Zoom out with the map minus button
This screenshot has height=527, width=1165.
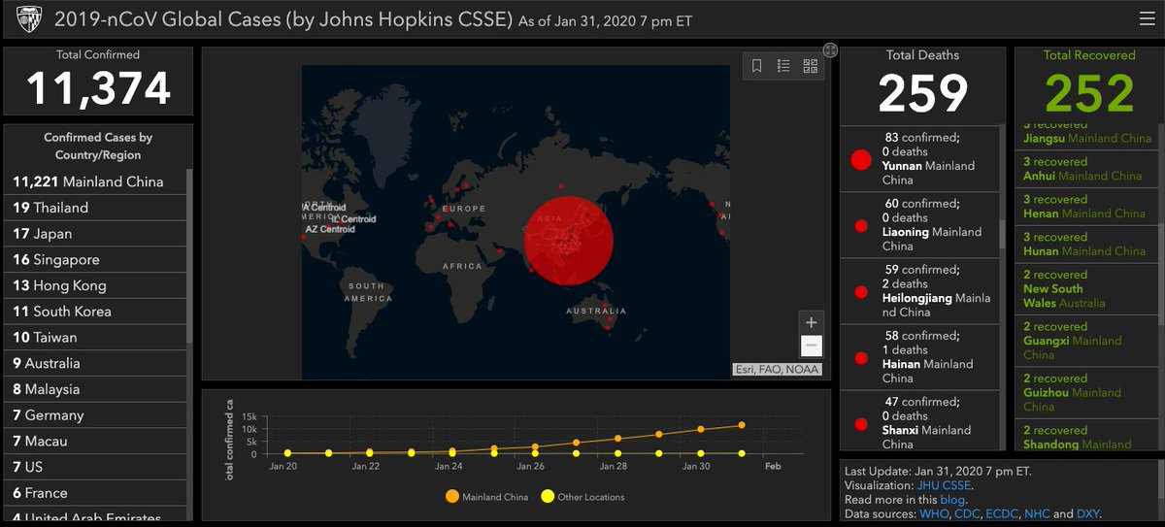[812, 346]
